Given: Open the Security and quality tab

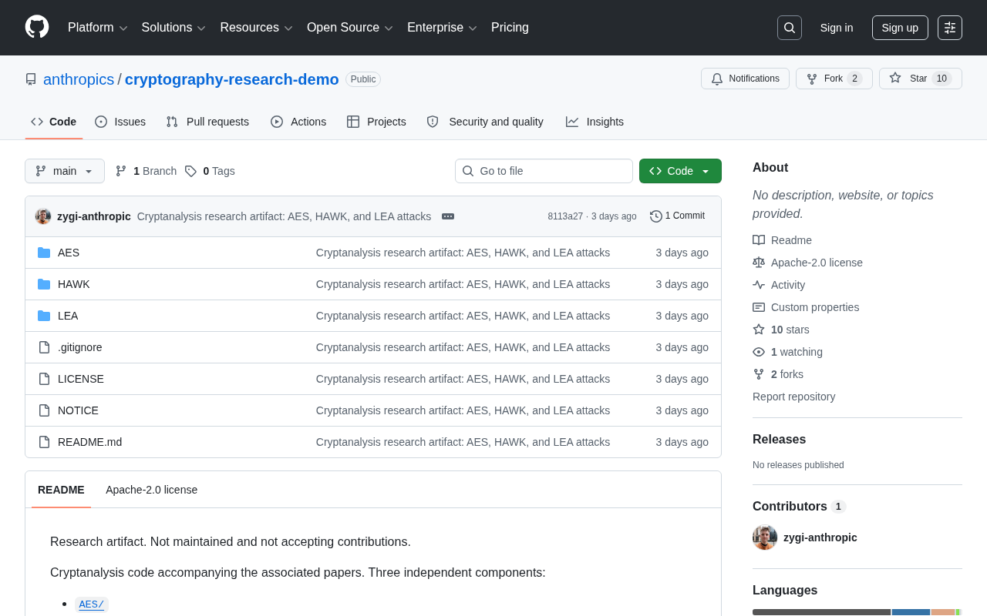Looking at the screenshot, I should tap(485, 122).
